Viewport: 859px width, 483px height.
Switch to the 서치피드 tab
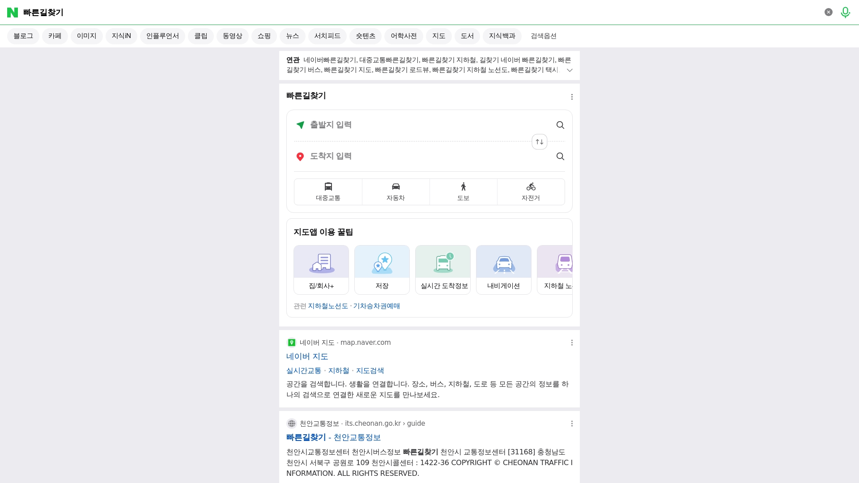point(327,36)
